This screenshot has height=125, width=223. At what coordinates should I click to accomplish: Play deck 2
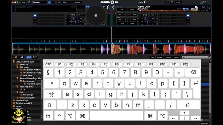(x=155, y=15)
